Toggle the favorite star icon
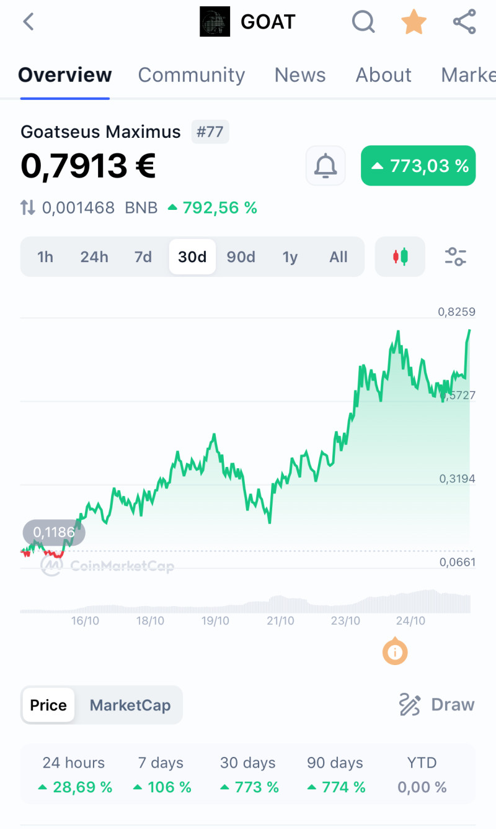This screenshot has height=829, width=496. point(414,22)
